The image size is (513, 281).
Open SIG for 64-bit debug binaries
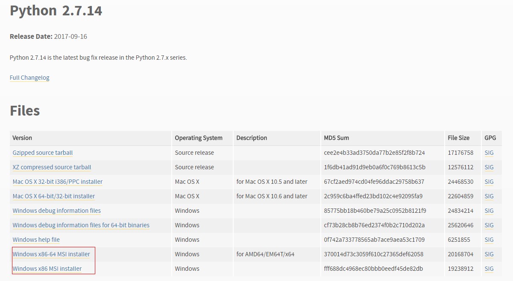pos(489,225)
